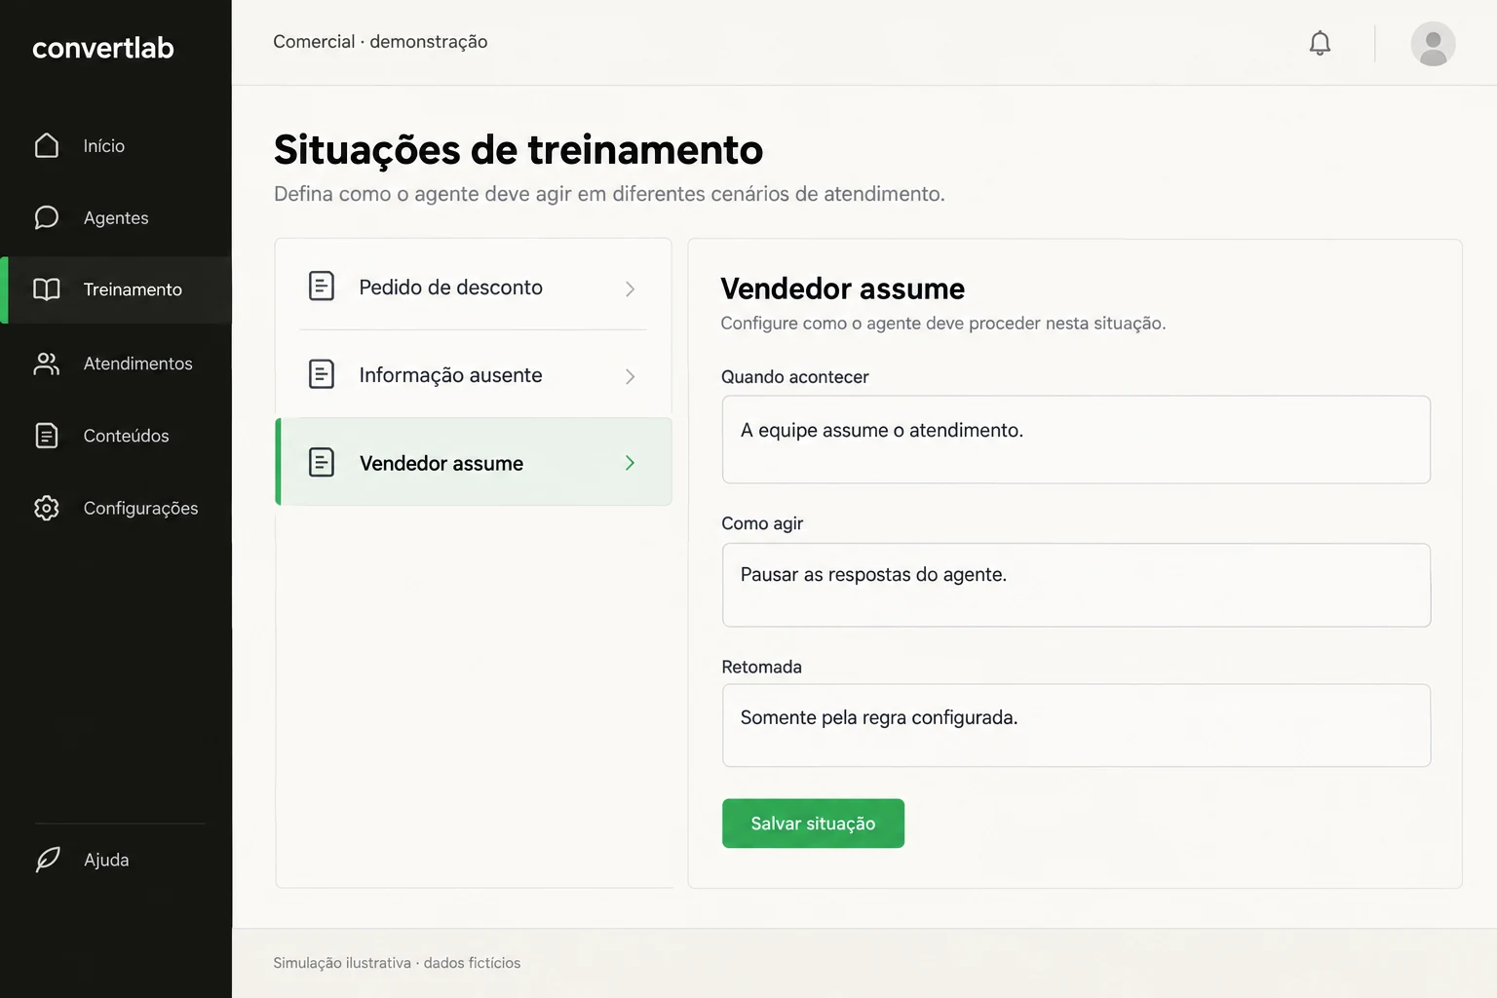Click the Simulação ilustrativa footer text
This screenshot has height=998, width=1497.
tap(397, 963)
